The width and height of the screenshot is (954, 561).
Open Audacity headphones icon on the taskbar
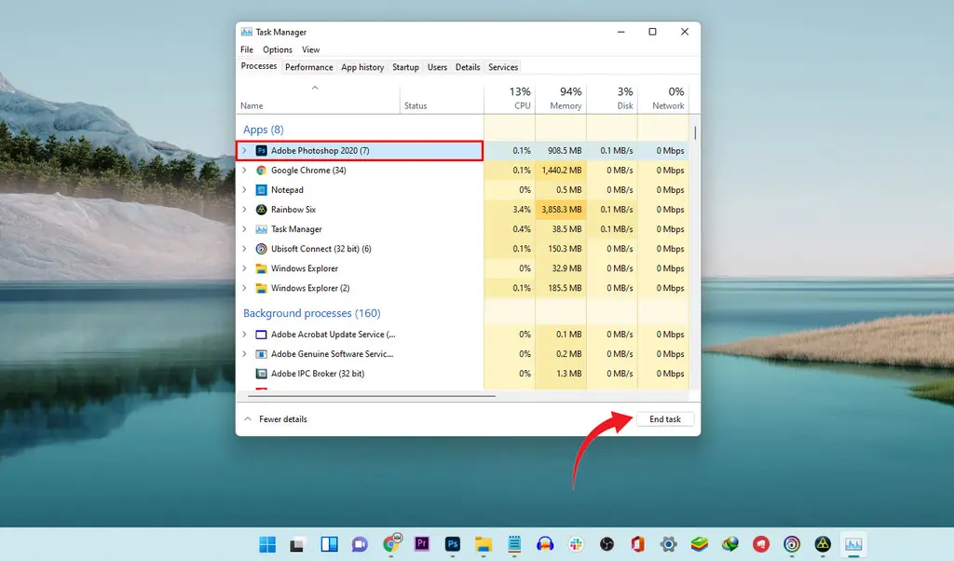point(545,544)
